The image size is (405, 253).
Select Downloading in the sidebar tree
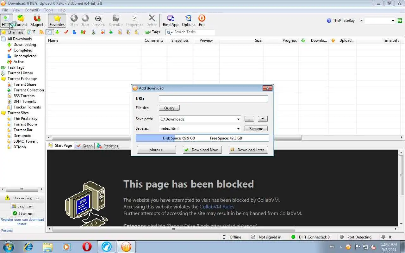point(25,45)
